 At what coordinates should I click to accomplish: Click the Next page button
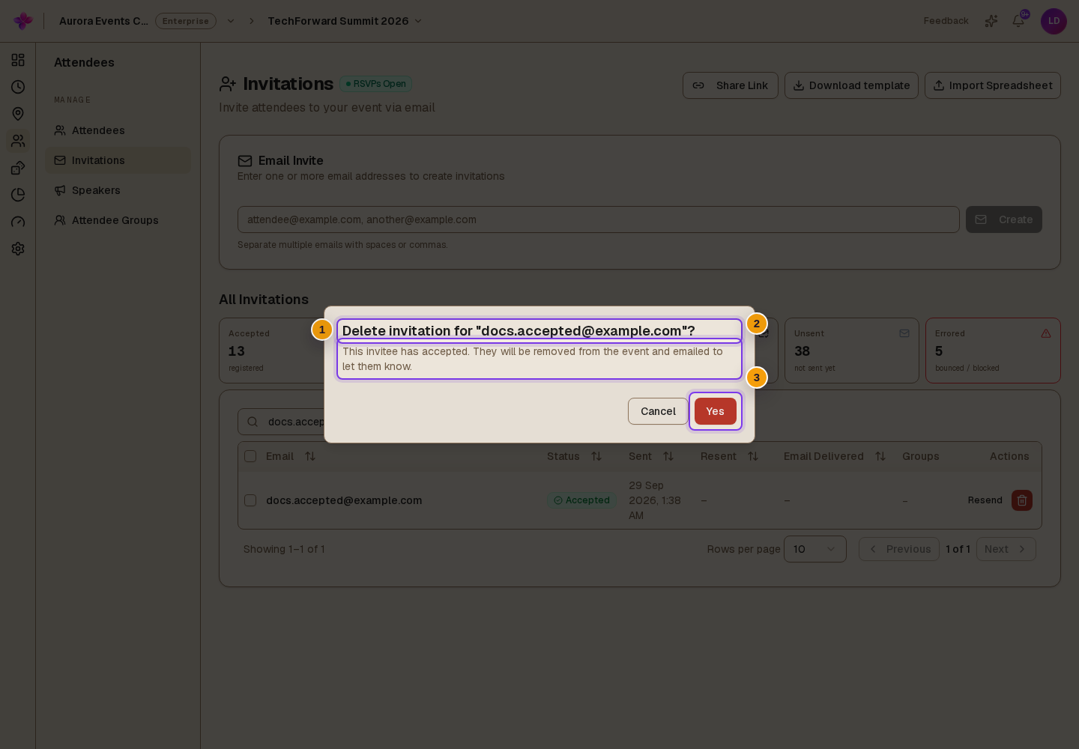pos(1006,549)
